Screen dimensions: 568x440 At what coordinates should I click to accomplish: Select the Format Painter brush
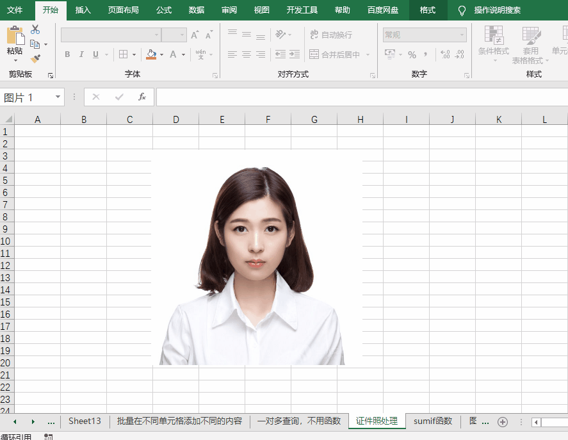35,58
